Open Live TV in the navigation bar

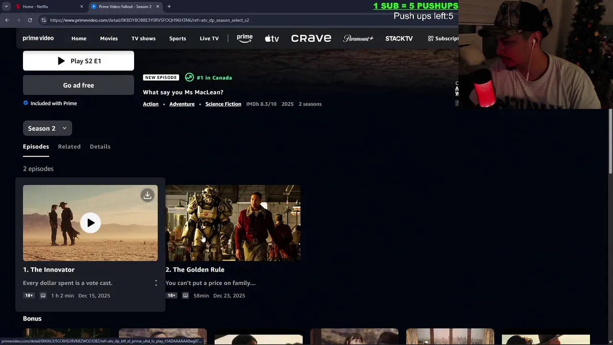click(209, 38)
